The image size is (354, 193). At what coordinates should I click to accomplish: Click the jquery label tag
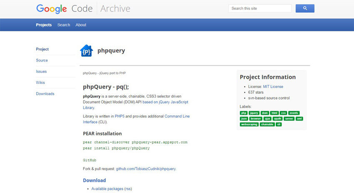pyautogui.click(x=254, y=113)
